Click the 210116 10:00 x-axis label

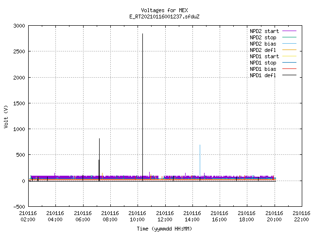coord(138,216)
